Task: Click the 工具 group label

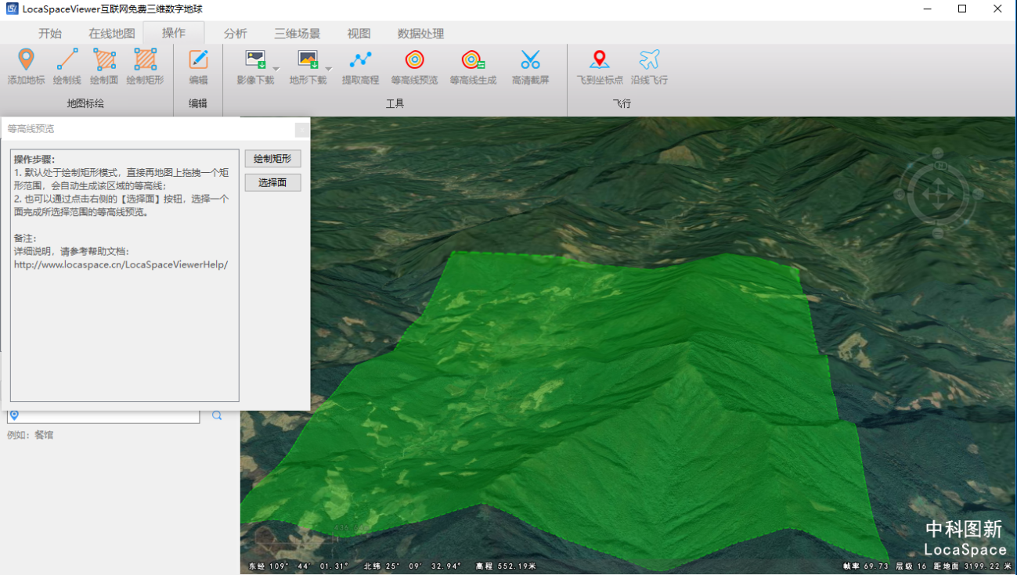Action: (395, 103)
